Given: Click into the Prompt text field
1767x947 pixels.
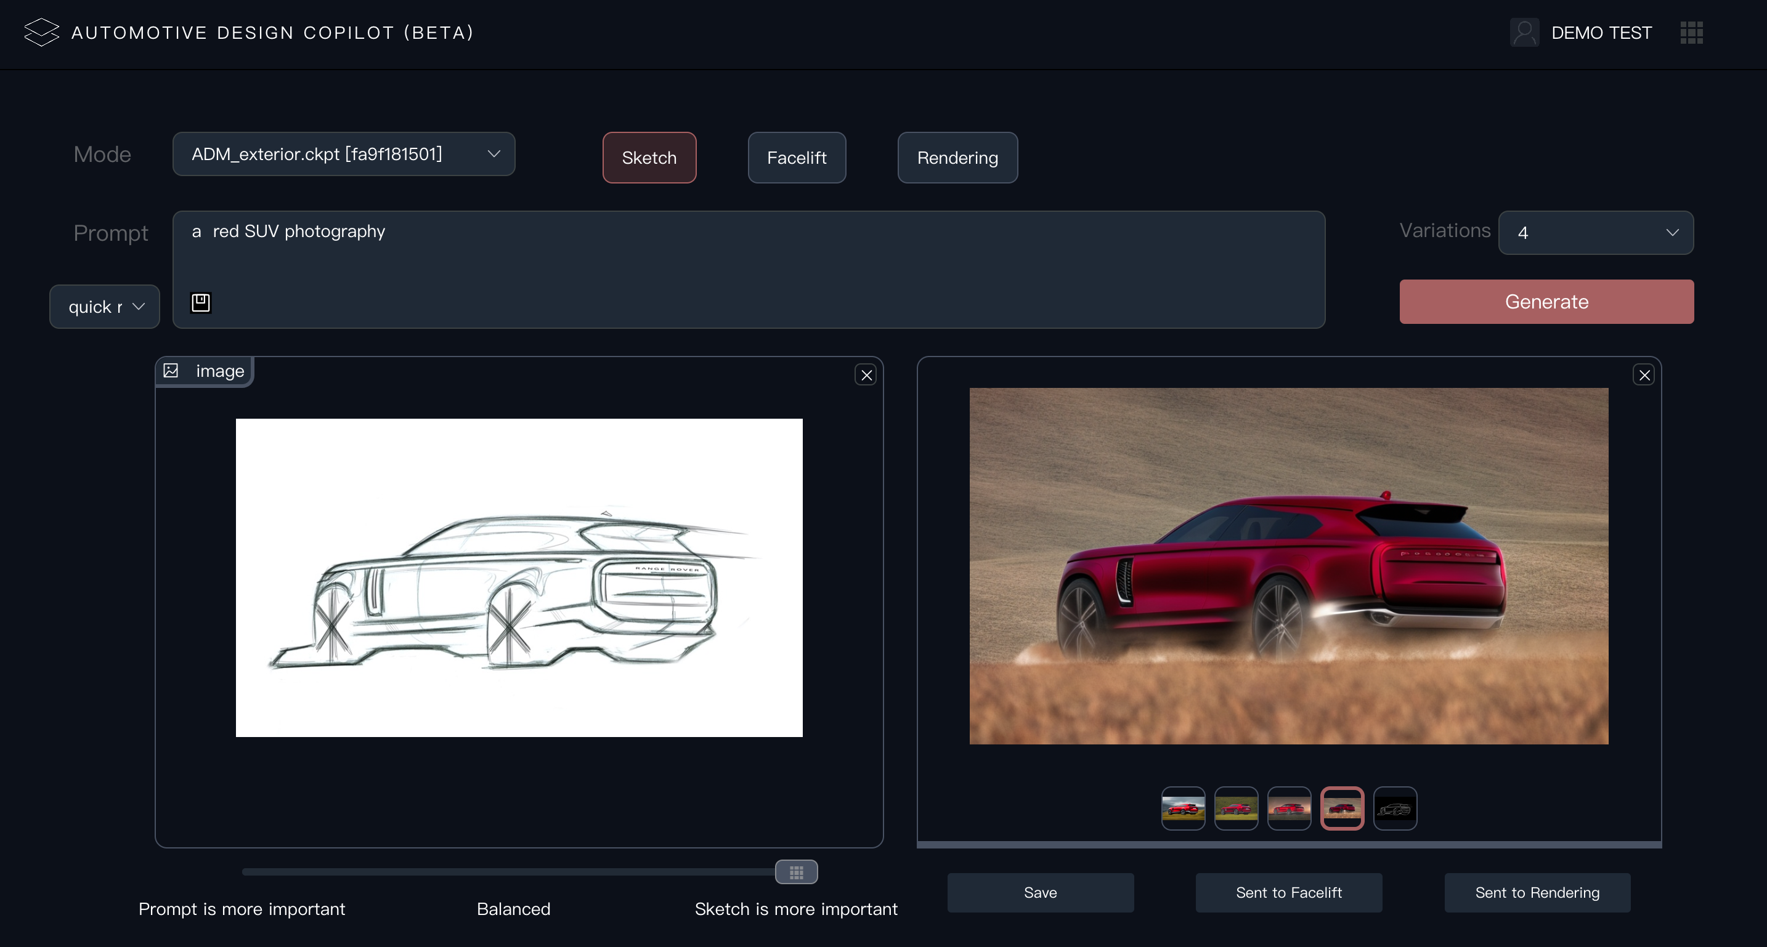Looking at the screenshot, I should point(748,254).
